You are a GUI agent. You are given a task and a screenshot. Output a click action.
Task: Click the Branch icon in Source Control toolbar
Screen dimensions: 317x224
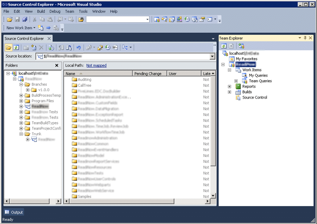[125, 48]
